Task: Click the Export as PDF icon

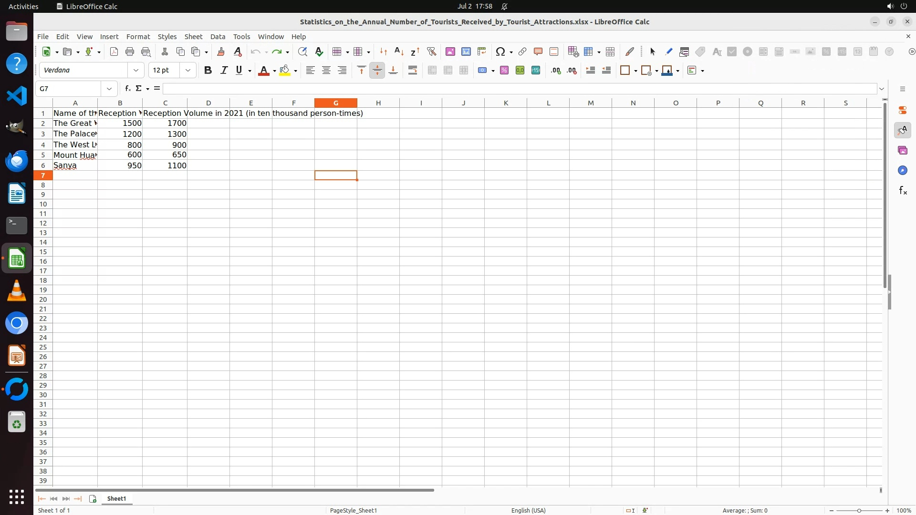Action: pyautogui.click(x=114, y=51)
